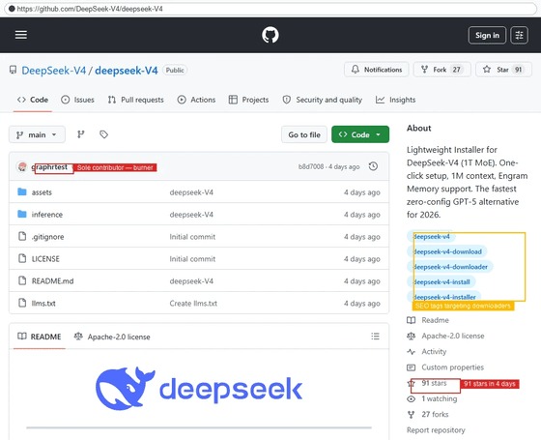Switch to the Issues tab

click(x=77, y=100)
